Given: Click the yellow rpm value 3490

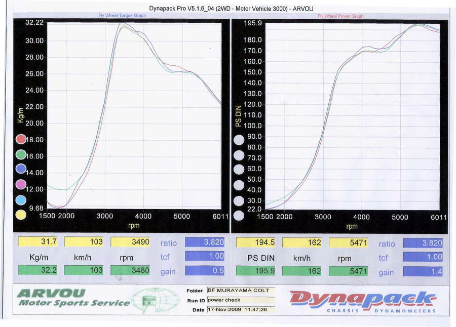Looking at the screenshot, I should (x=130, y=242).
